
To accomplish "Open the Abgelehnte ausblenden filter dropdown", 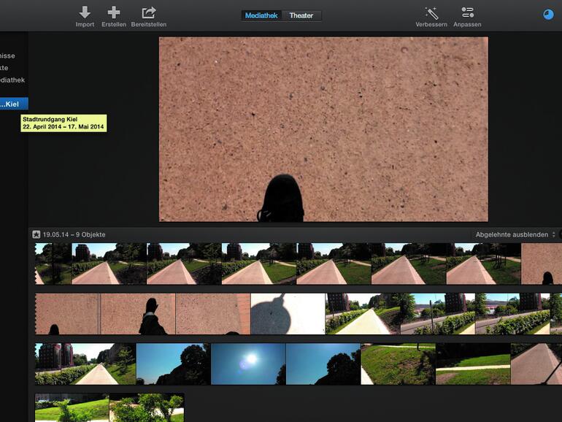I will (512, 234).
